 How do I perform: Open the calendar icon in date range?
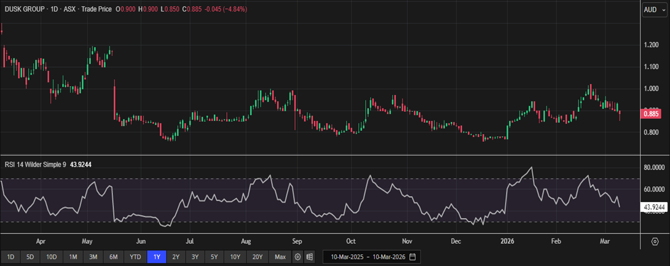(412, 256)
